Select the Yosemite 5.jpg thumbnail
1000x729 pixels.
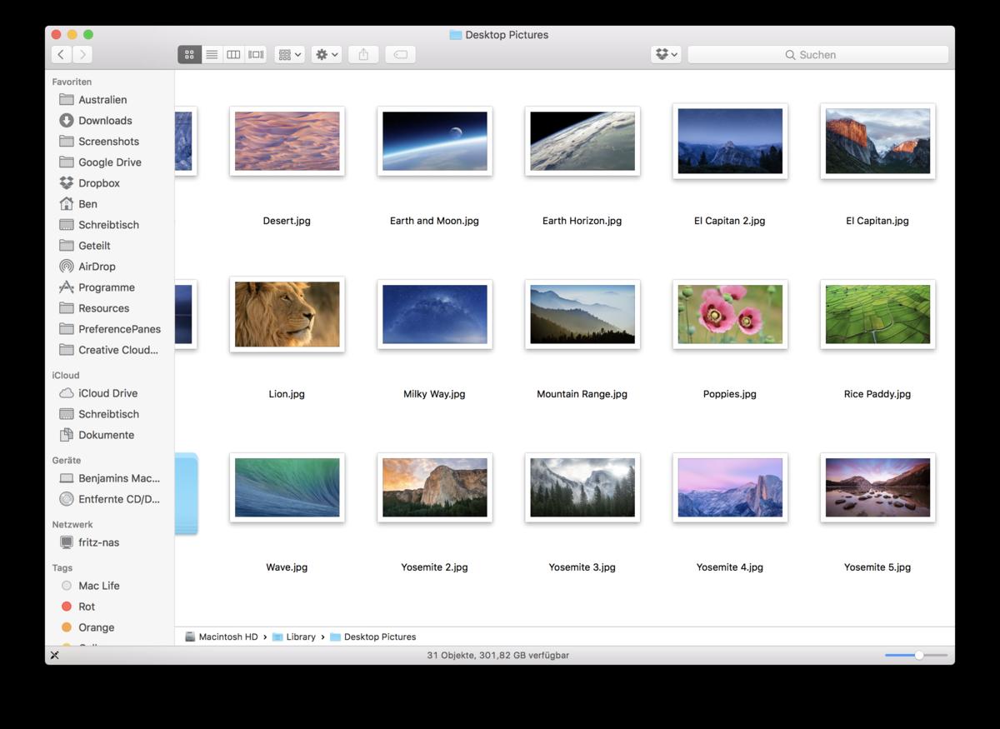pos(877,487)
